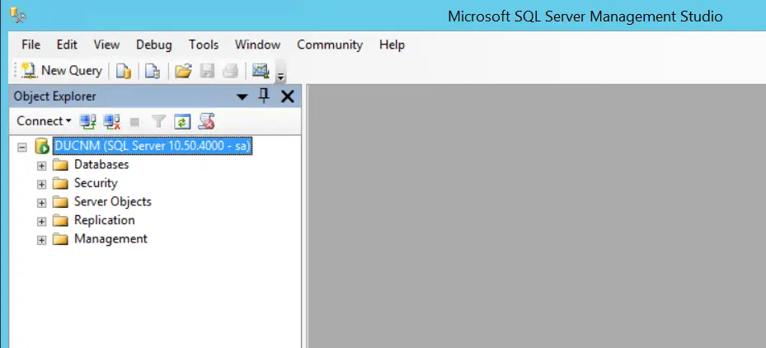This screenshot has width=766, height=348.
Task: Expand the Management folder
Action: pos(41,241)
